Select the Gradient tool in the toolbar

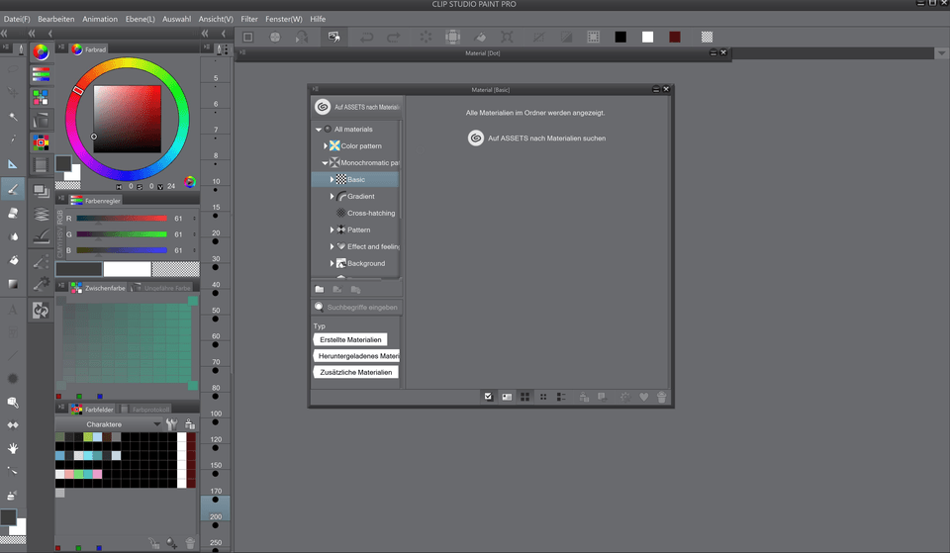point(13,284)
